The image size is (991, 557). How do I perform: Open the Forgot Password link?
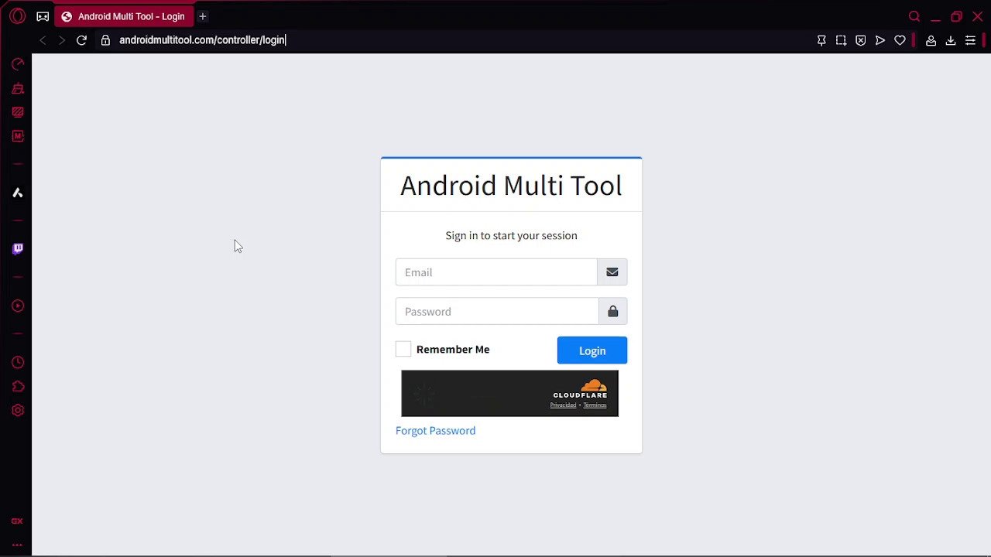coord(435,431)
